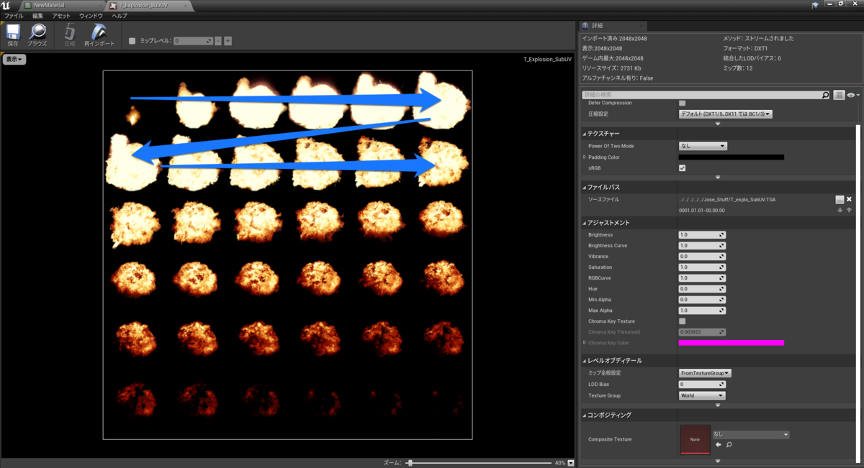Screen dimensions: 864x468
Task: Click the tutorial graduation cap icon
Action: click(815, 5)
